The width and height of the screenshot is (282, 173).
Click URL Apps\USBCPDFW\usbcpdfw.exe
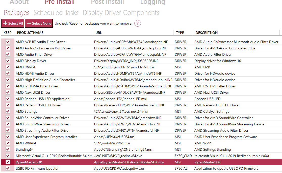click(x=119, y=168)
